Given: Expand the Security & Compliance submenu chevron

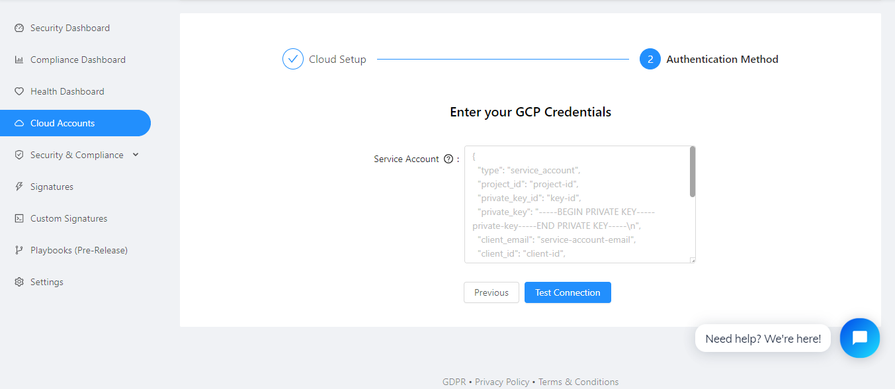Looking at the screenshot, I should pos(136,155).
